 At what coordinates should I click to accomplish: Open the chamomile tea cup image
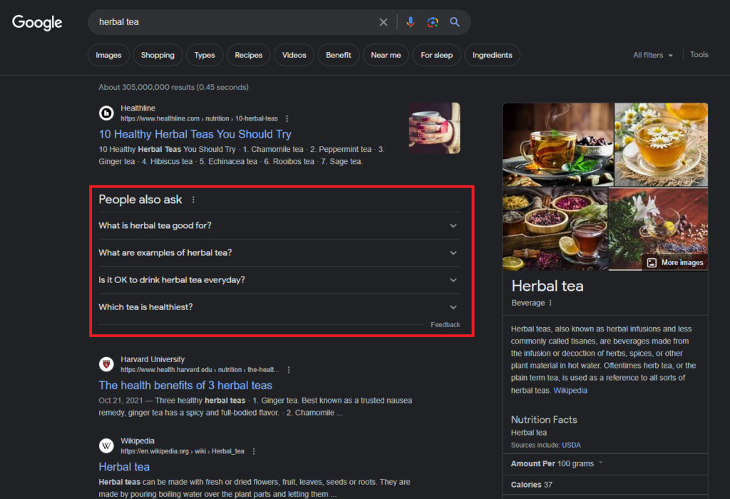(661, 145)
